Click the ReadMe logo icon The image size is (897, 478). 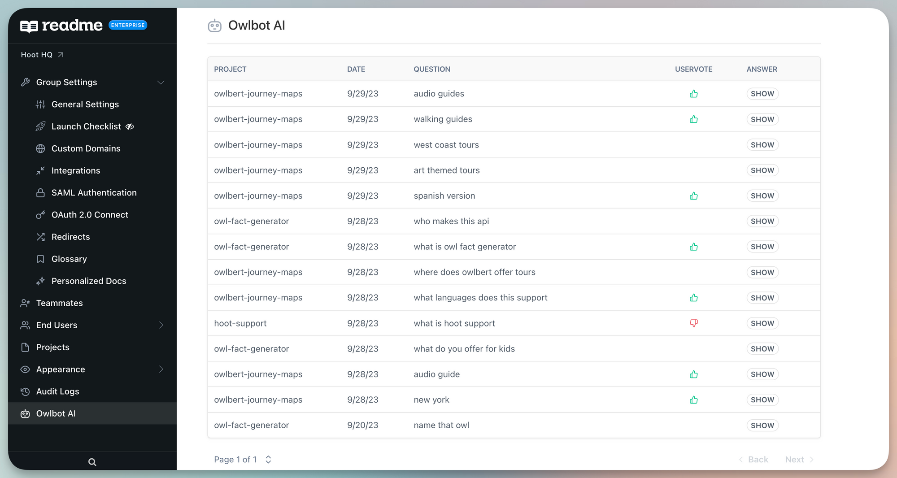29,26
